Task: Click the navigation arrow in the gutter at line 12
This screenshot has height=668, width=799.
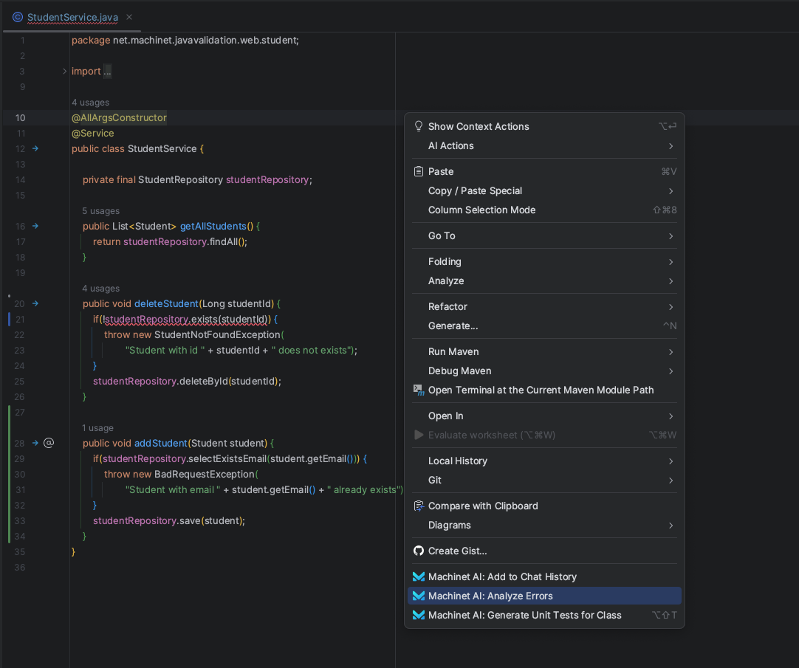Action: coord(35,148)
